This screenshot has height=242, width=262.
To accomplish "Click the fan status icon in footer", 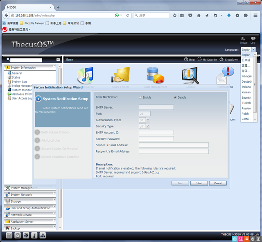I will pos(26,235).
